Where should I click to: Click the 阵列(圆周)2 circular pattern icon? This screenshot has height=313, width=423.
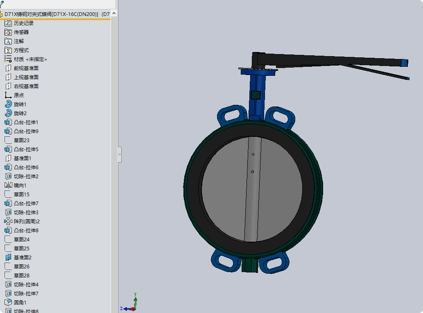[x=8, y=222]
